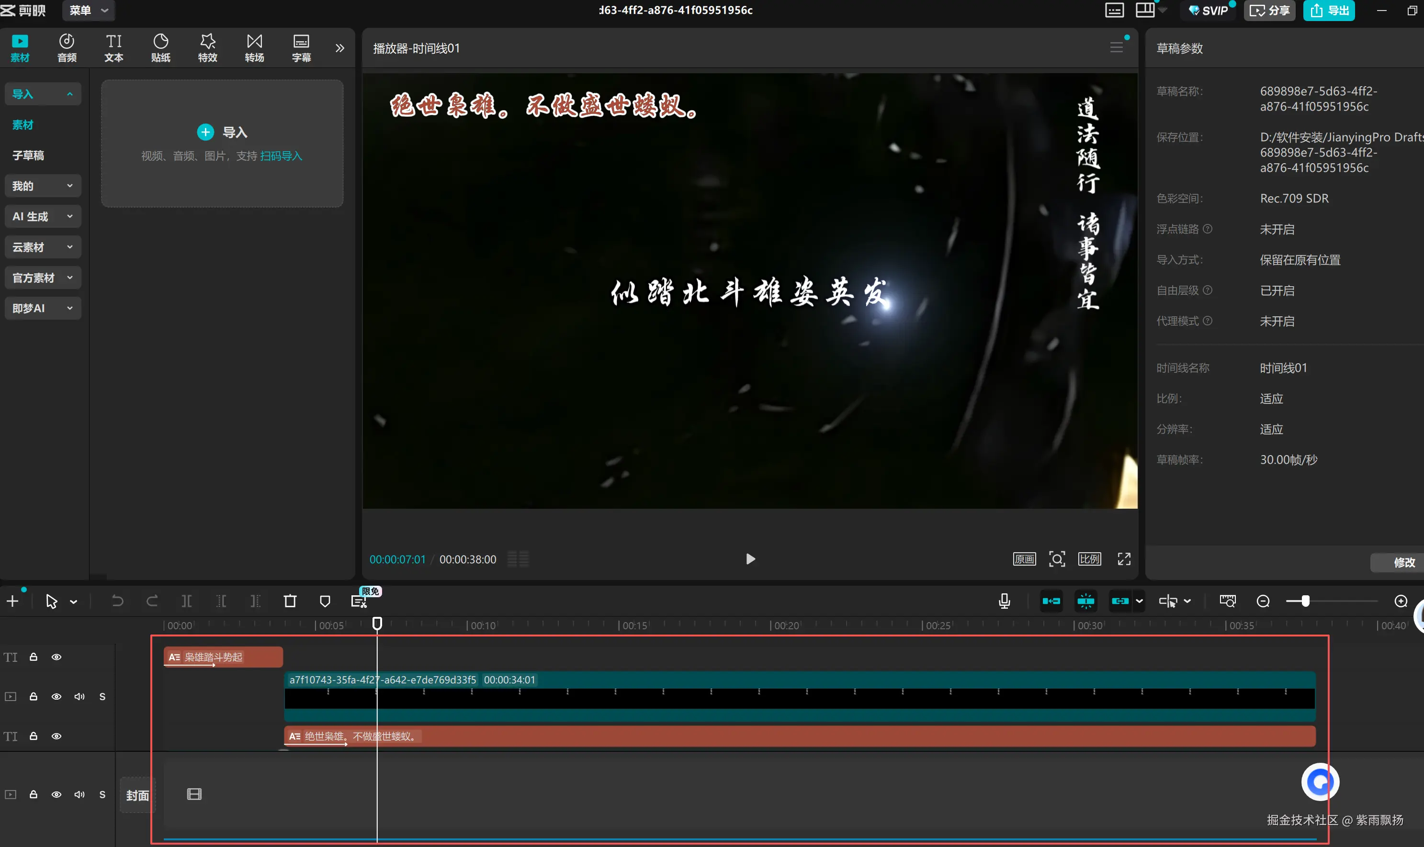Click the fullscreen preview icon
Screen dimensions: 1424x847
click(1124, 559)
